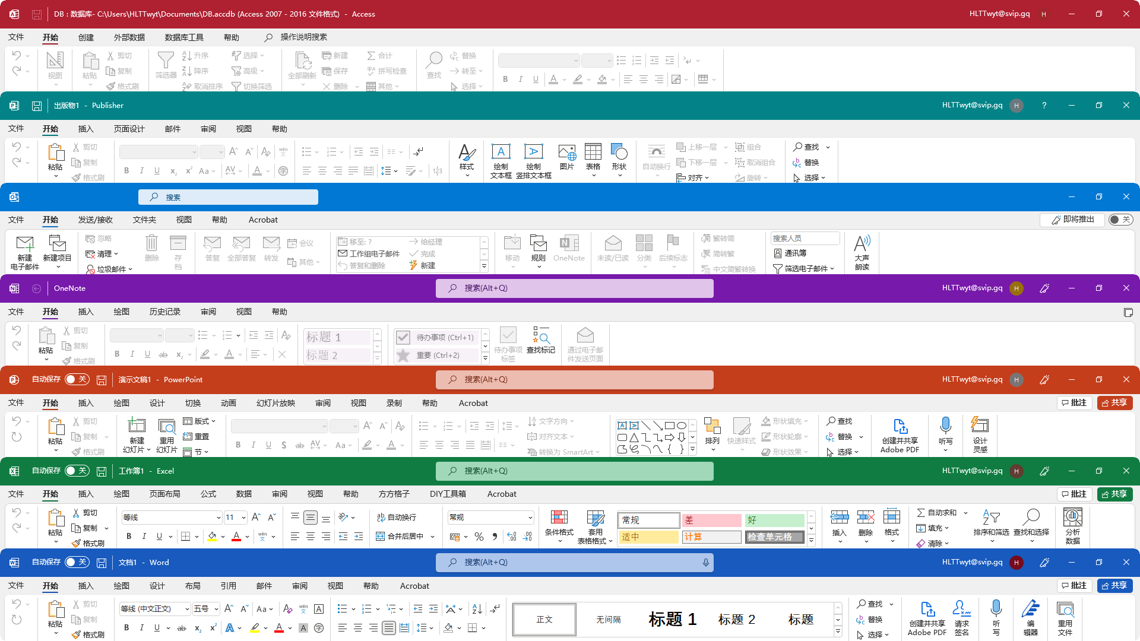Viewport: 1140px width, 641px height.
Task: Select Excel's Bad cell style swatch
Action: 711,521
